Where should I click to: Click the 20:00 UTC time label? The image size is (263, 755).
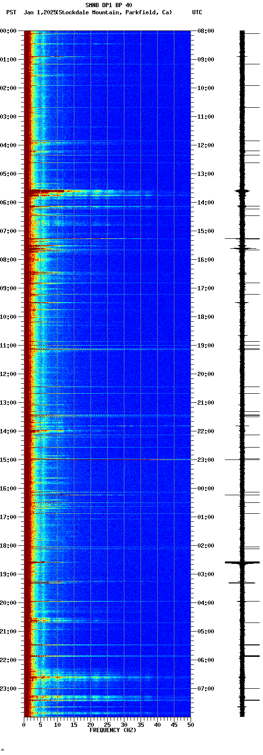206,374
